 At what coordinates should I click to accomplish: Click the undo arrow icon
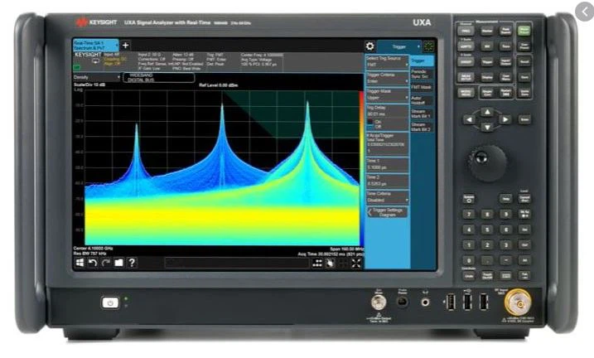93,263
